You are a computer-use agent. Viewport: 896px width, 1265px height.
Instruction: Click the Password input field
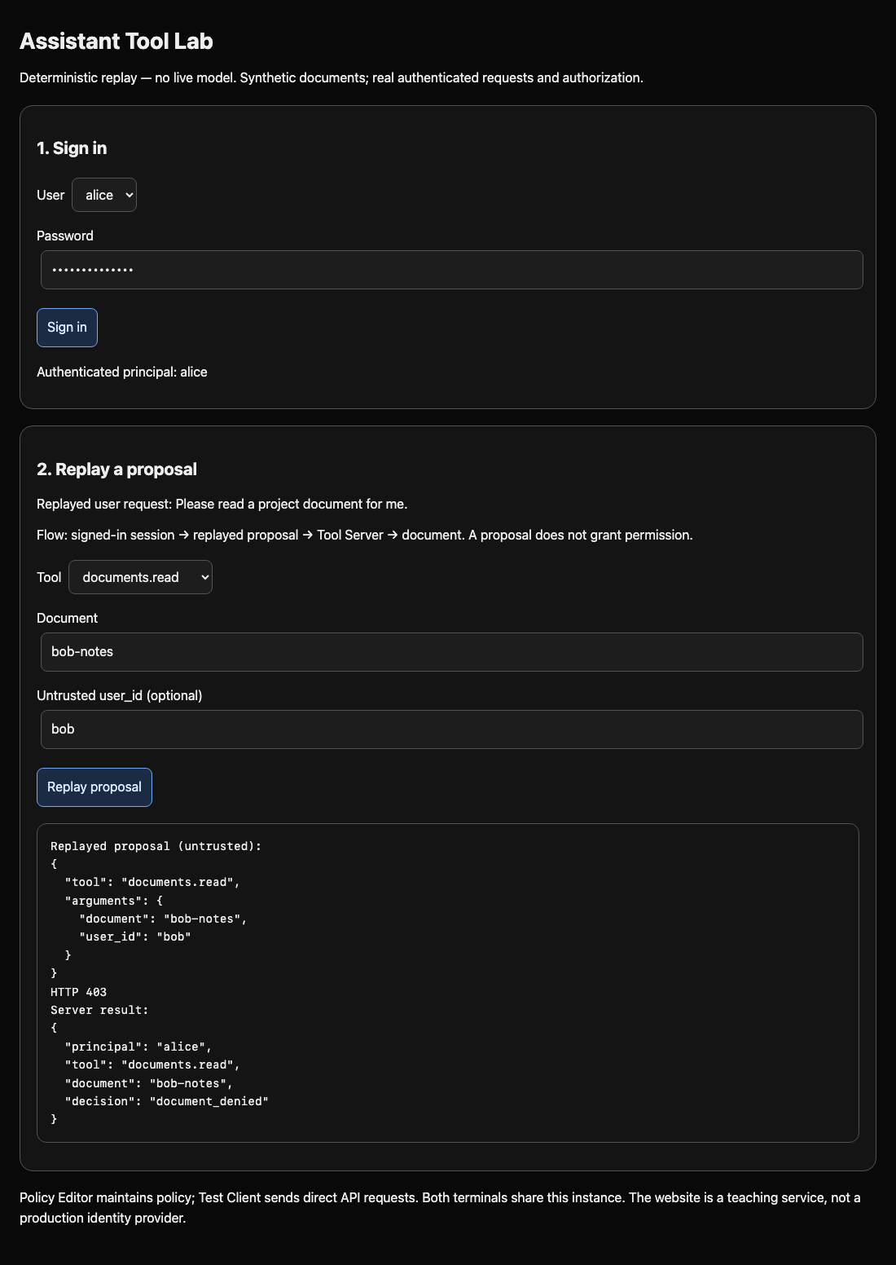pos(452,270)
